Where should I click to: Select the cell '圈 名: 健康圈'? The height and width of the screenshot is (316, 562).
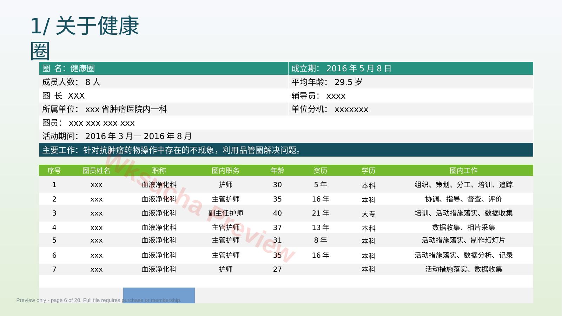coord(164,68)
